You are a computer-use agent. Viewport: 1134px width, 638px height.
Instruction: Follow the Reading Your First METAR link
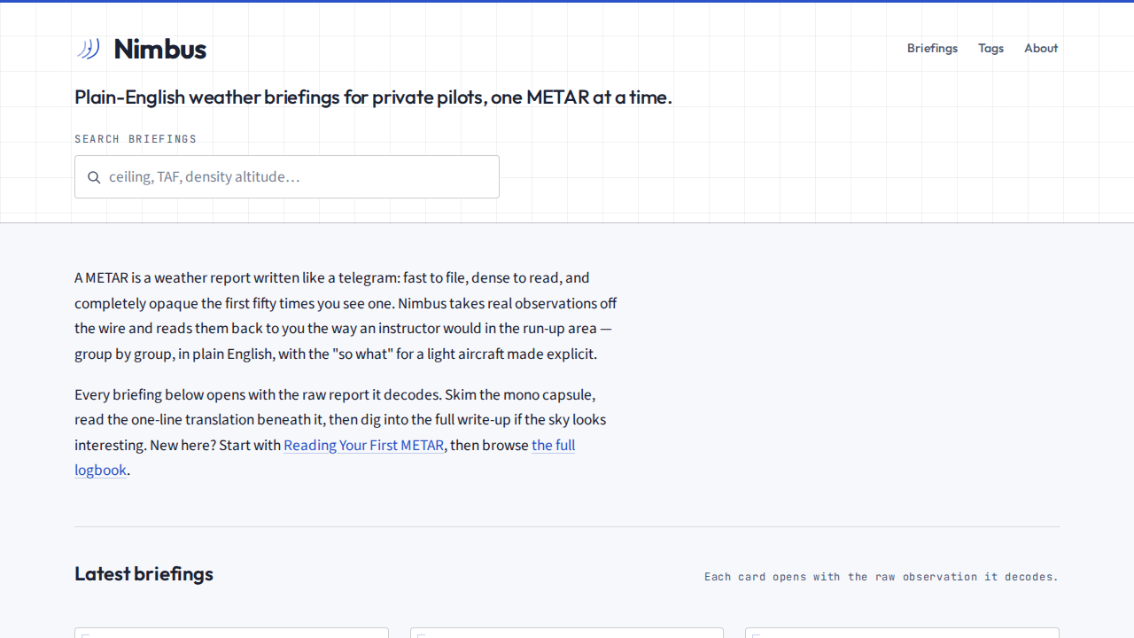click(x=363, y=445)
